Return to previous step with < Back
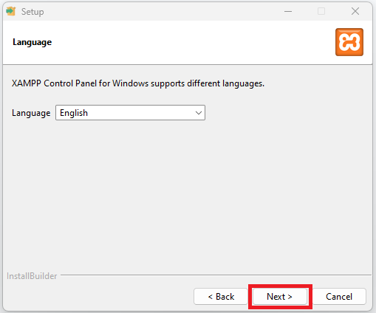The image size is (376, 313). click(x=221, y=297)
